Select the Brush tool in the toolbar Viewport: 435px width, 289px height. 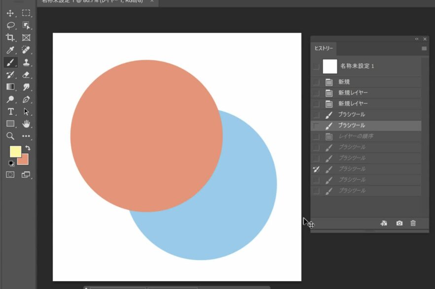(x=10, y=63)
